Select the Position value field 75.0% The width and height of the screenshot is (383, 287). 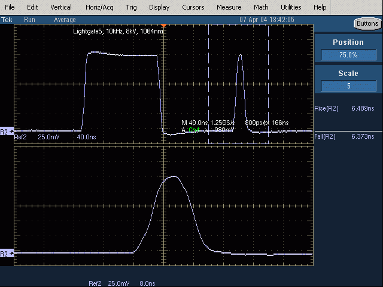pos(348,54)
